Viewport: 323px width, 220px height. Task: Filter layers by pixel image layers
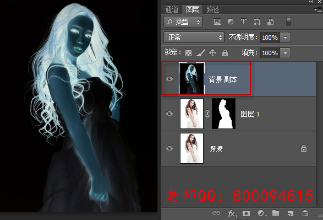coord(217,22)
